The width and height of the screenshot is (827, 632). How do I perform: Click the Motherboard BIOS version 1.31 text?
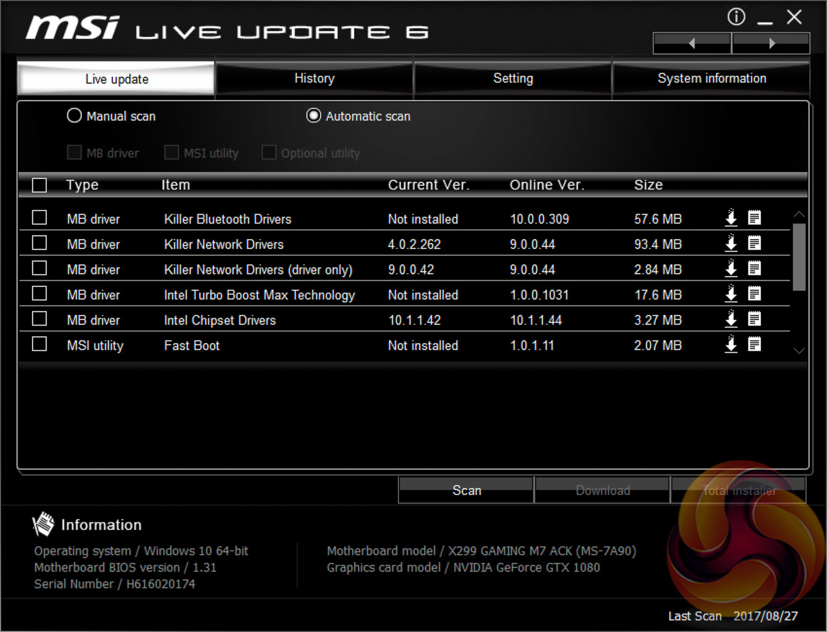click(x=125, y=567)
